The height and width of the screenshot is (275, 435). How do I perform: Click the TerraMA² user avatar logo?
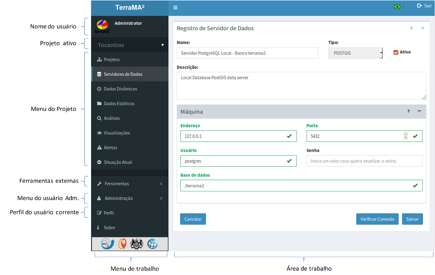tap(102, 27)
